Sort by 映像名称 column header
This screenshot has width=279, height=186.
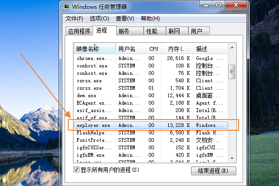[x=95, y=48]
